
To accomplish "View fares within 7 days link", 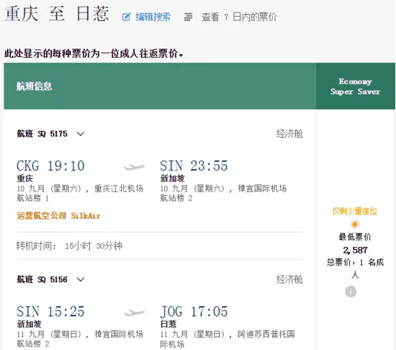I will click(x=239, y=17).
